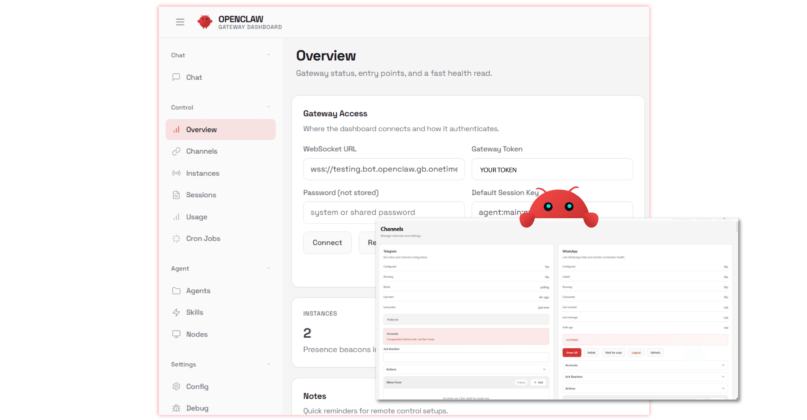Open Cron Jobs spinner icon

pyautogui.click(x=176, y=239)
